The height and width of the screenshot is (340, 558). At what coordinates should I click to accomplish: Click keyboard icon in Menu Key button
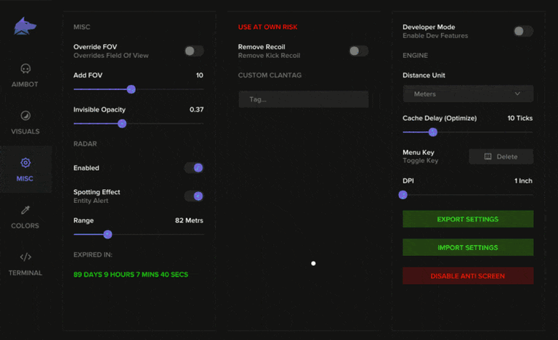pyautogui.click(x=488, y=157)
